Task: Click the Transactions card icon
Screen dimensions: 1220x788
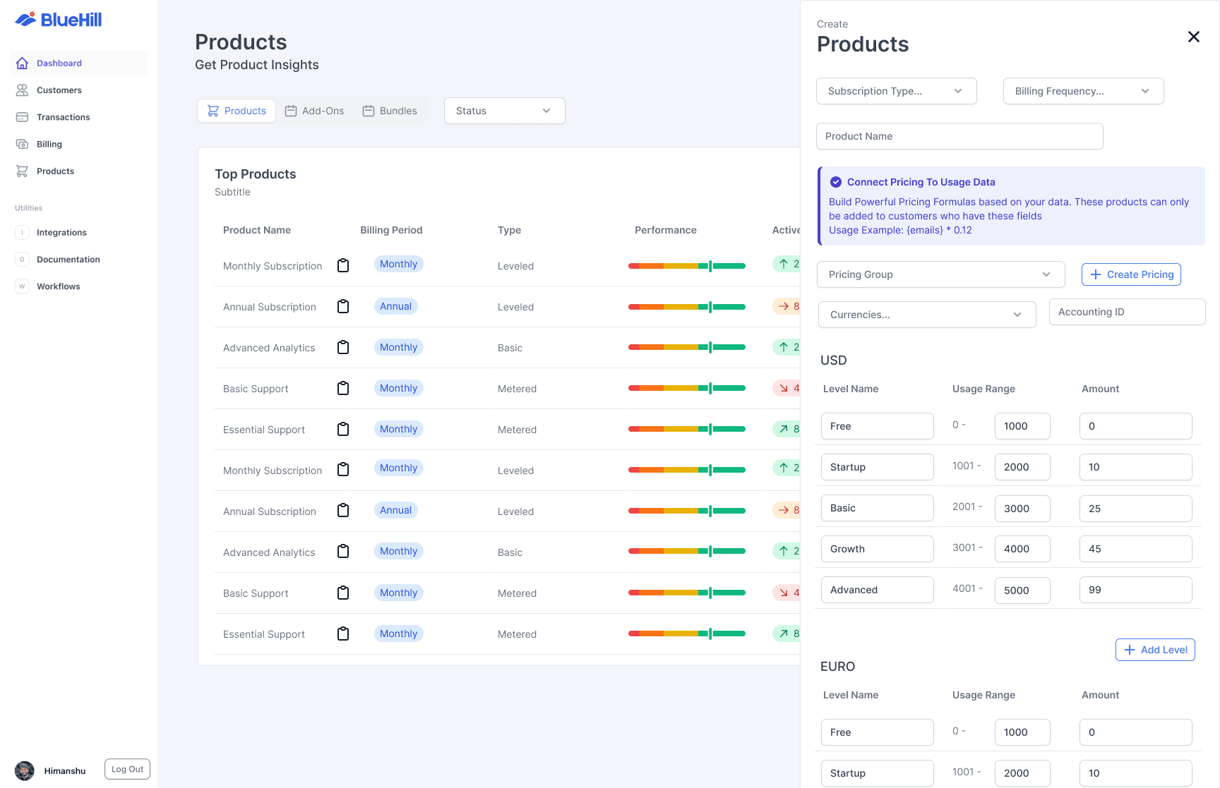Action: click(x=23, y=117)
